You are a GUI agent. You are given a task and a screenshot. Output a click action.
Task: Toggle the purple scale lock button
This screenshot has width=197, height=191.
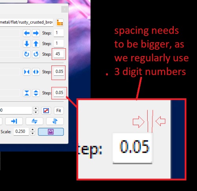coord(51,132)
